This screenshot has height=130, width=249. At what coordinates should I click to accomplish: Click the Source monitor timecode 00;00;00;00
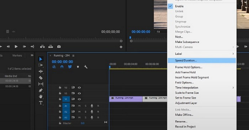coord(111,32)
